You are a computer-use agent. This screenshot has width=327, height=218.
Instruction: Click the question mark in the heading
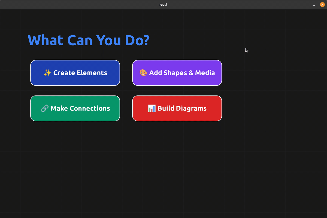146,40
